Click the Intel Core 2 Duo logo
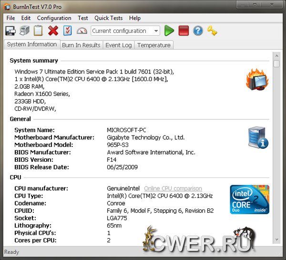 (249, 199)
